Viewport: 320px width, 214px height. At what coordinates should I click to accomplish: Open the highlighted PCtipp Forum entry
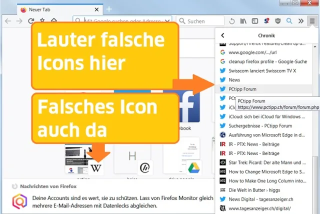click(263, 89)
